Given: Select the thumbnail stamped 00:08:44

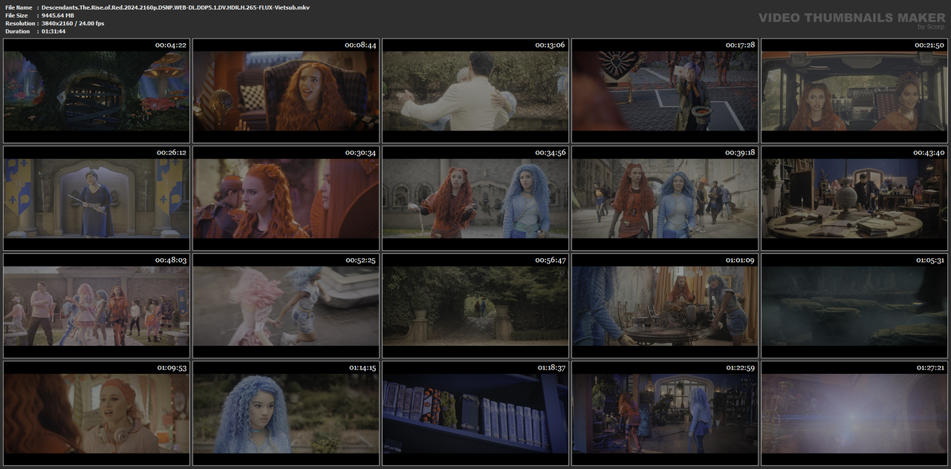Looking at the screenshot, I should 286,91.
